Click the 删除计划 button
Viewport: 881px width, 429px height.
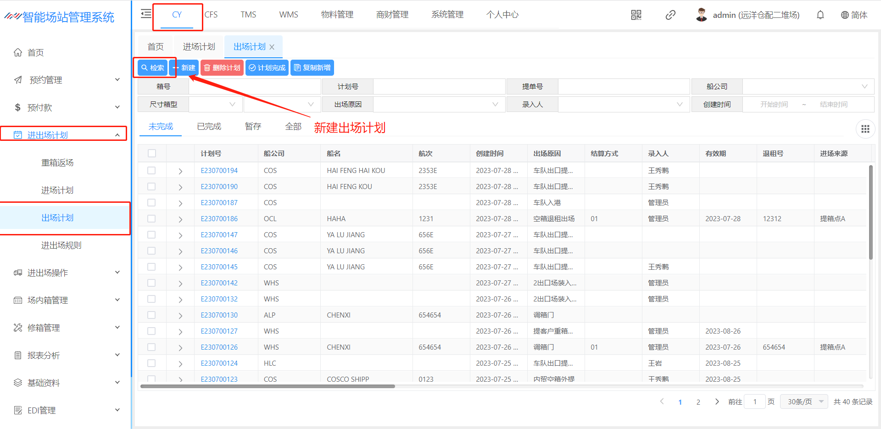[x=222, y=68]
